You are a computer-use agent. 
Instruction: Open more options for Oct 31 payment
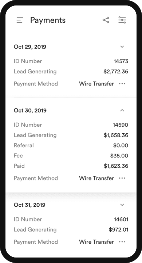(x=122, y=242)
